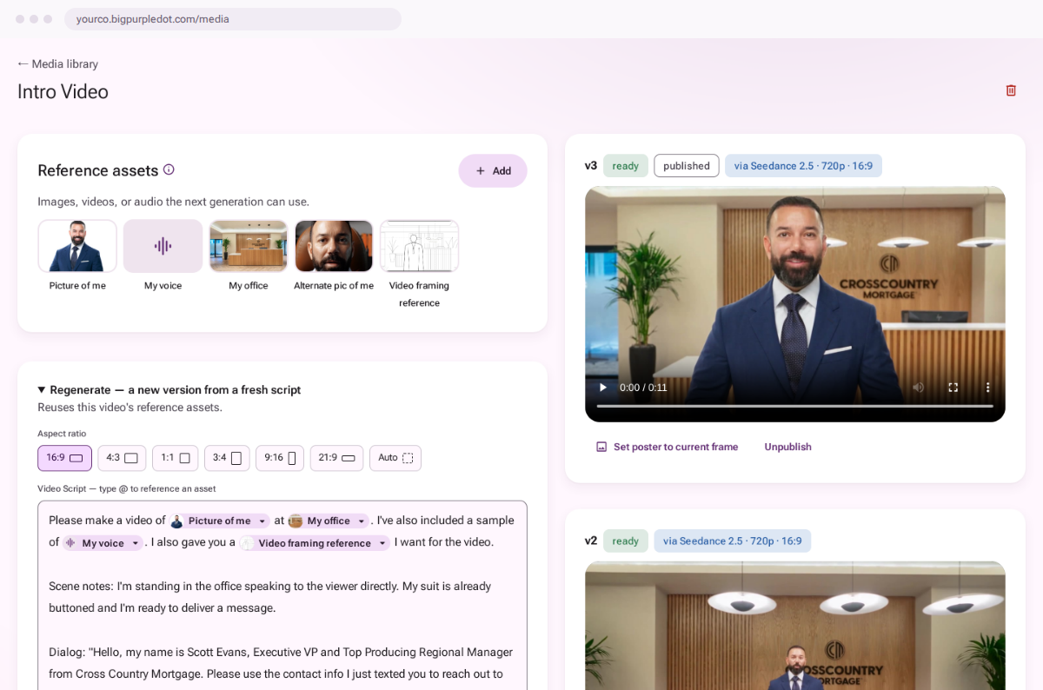The image size is (1043, 690).
Task: Mute the v3 video volume icon
Action: pyautogui.click(x=918, y=388)
